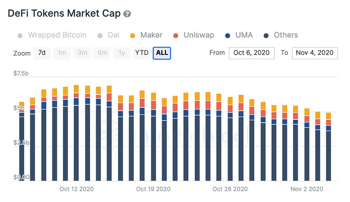
Task: Click the blue UMA legend marker
Action: tap(227, 36)
